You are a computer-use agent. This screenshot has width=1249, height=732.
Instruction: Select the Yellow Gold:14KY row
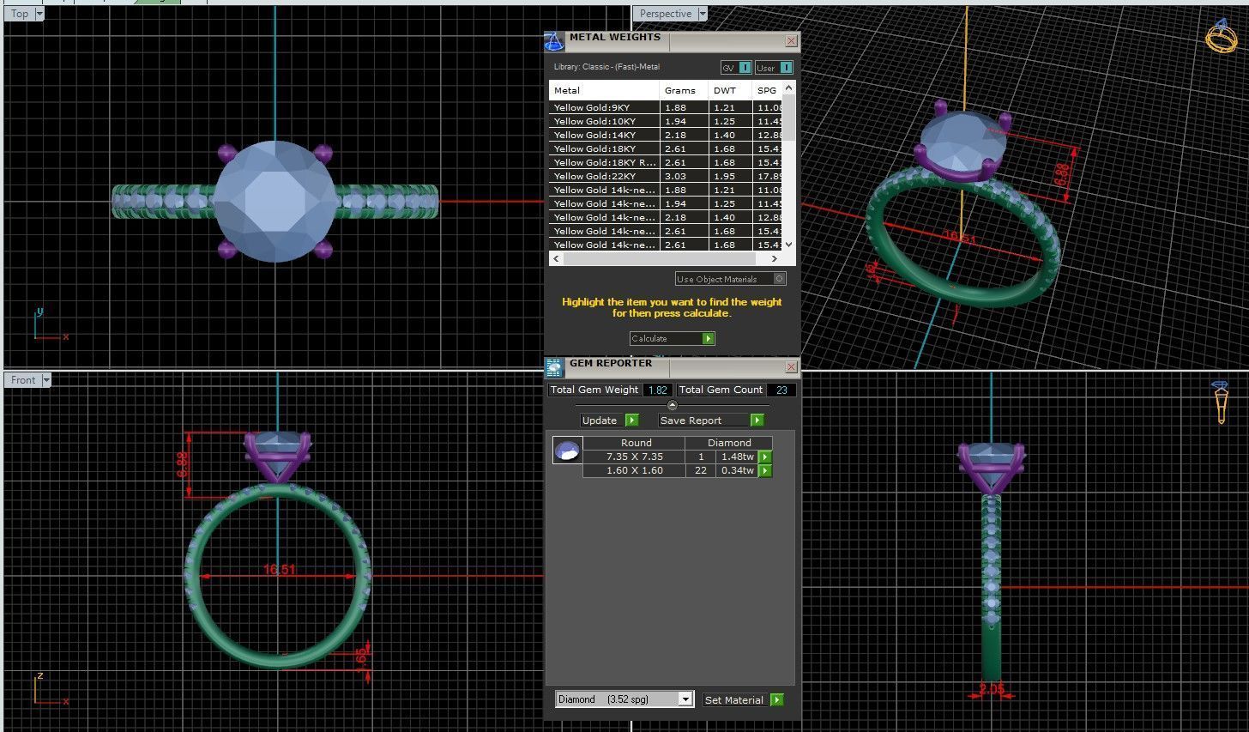click(667, 135)
